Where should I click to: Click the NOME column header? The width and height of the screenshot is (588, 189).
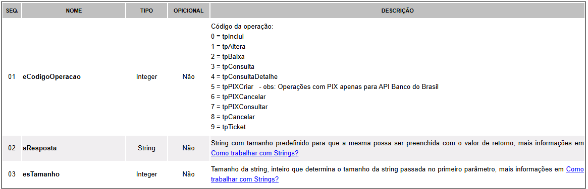point(74,11)
